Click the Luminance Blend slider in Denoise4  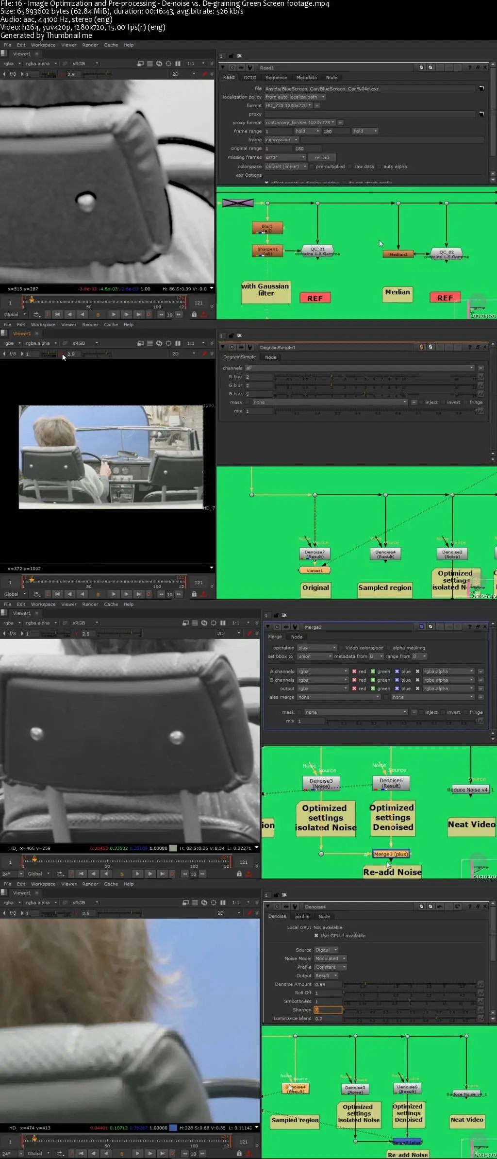pyautogui.click(x=410, y=1019)
